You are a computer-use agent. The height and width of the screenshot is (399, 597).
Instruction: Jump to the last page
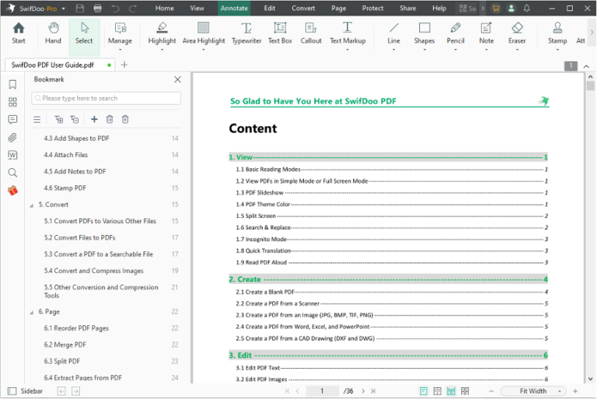pyautogui.click(x=373, y=391)
